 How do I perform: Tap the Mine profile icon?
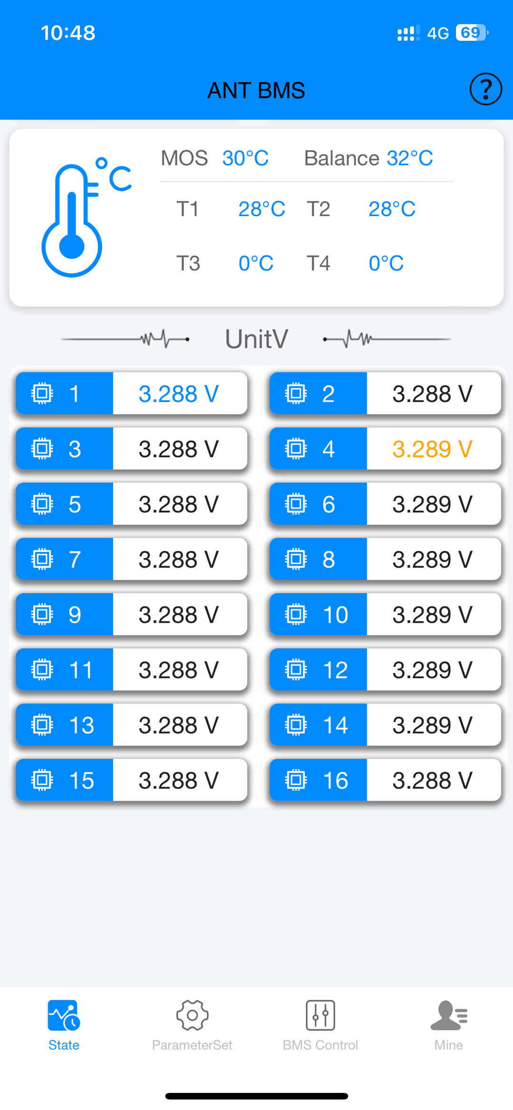(x=448, y=1015)
